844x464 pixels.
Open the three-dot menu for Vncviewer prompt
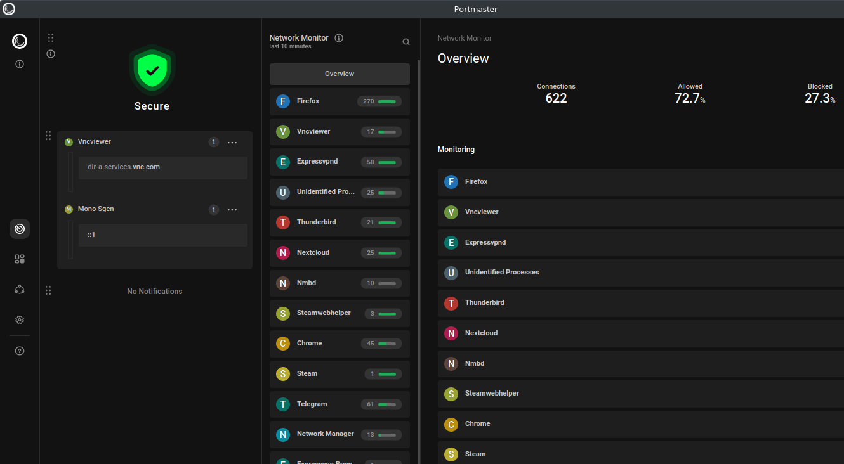click(x=232, y=143)
